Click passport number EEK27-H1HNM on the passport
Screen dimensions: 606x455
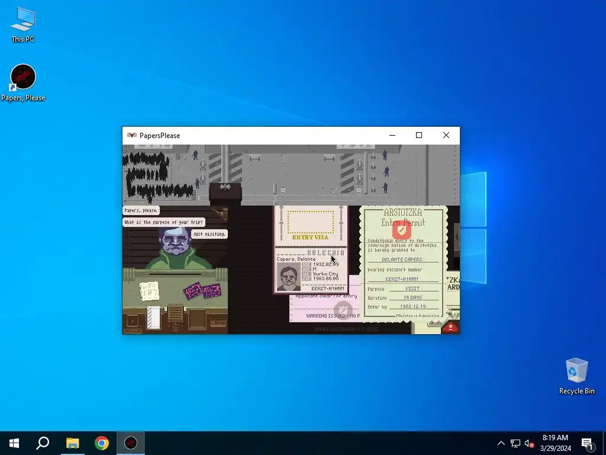click(x=328, y=289)
